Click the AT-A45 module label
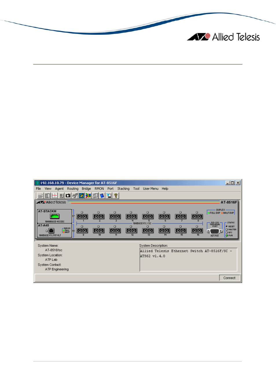Viewport: 276px width, 391px height. 44,225
